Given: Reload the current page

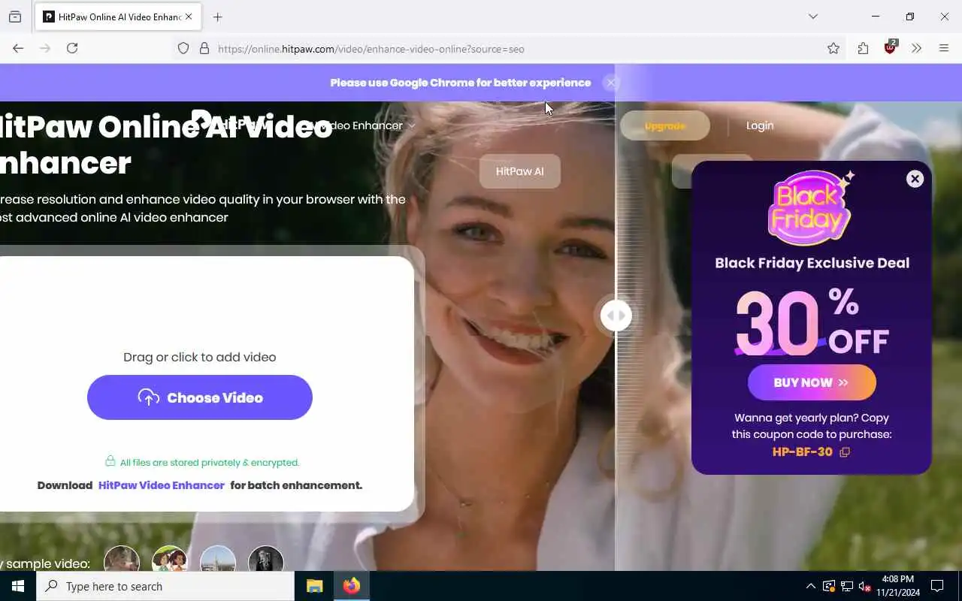Looking at the screenshot, I should coord(72,48).
